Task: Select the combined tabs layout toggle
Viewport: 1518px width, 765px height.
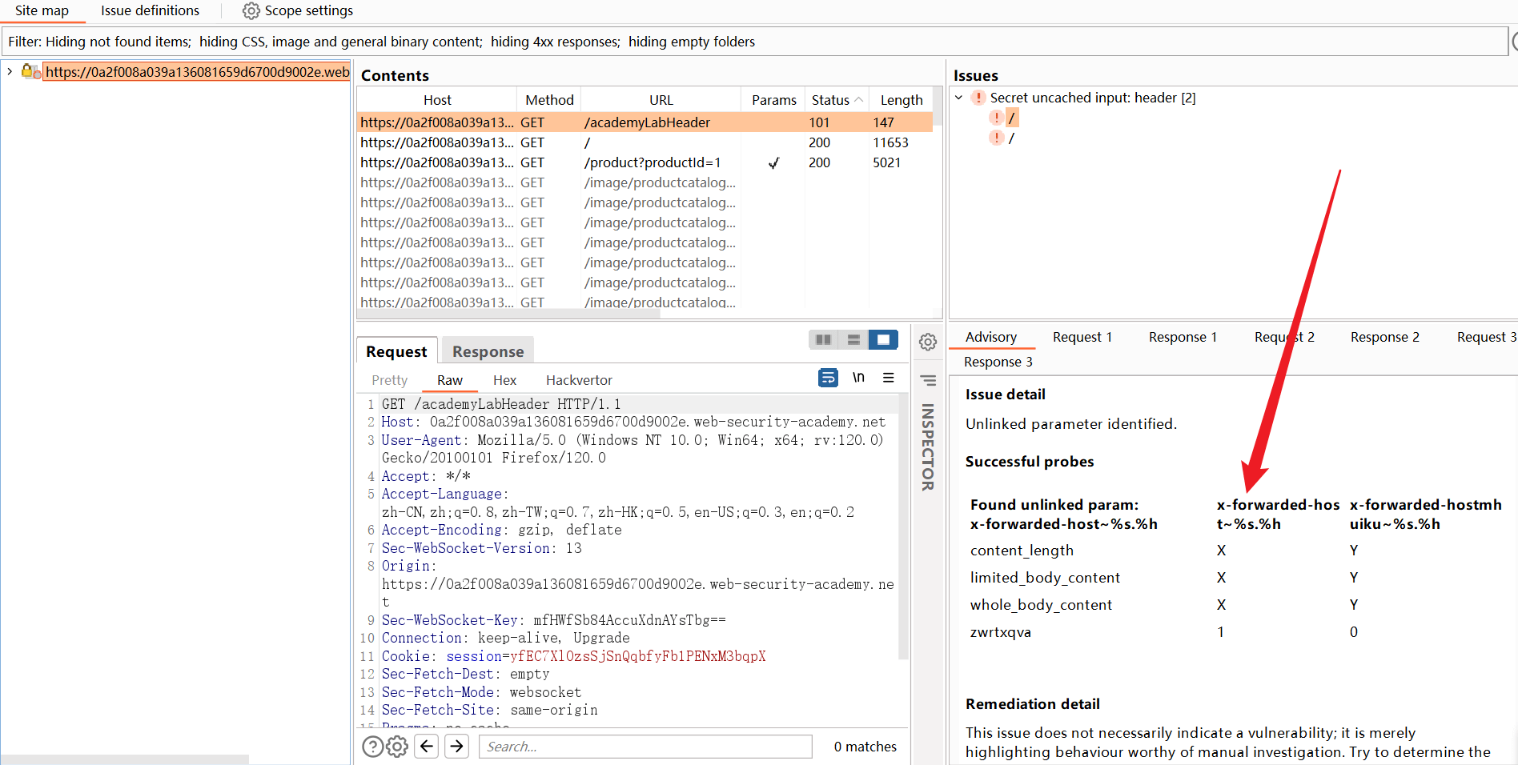Action: (883, 340)
